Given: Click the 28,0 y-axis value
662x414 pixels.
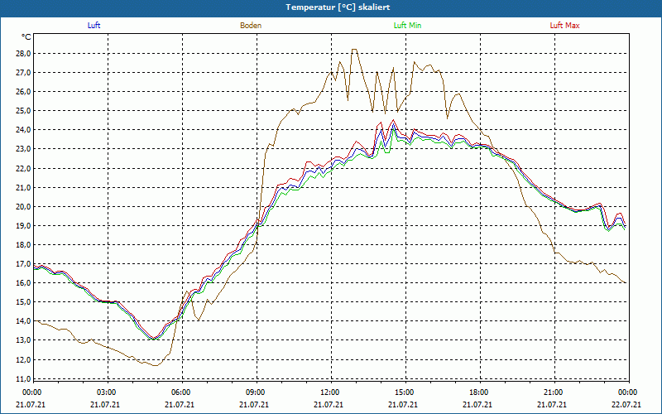Looking at the screenshot, I should [x=23, y=54].
